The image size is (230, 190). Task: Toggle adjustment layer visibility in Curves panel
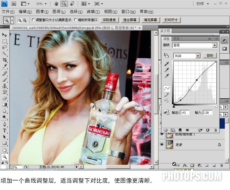click(x=187, y=130)
